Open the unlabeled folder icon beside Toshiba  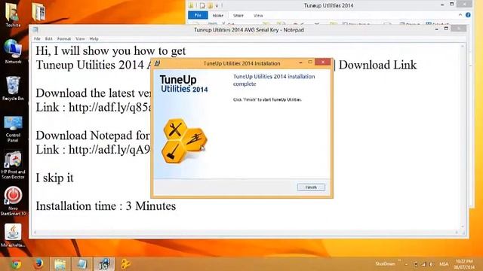(38, 12)
